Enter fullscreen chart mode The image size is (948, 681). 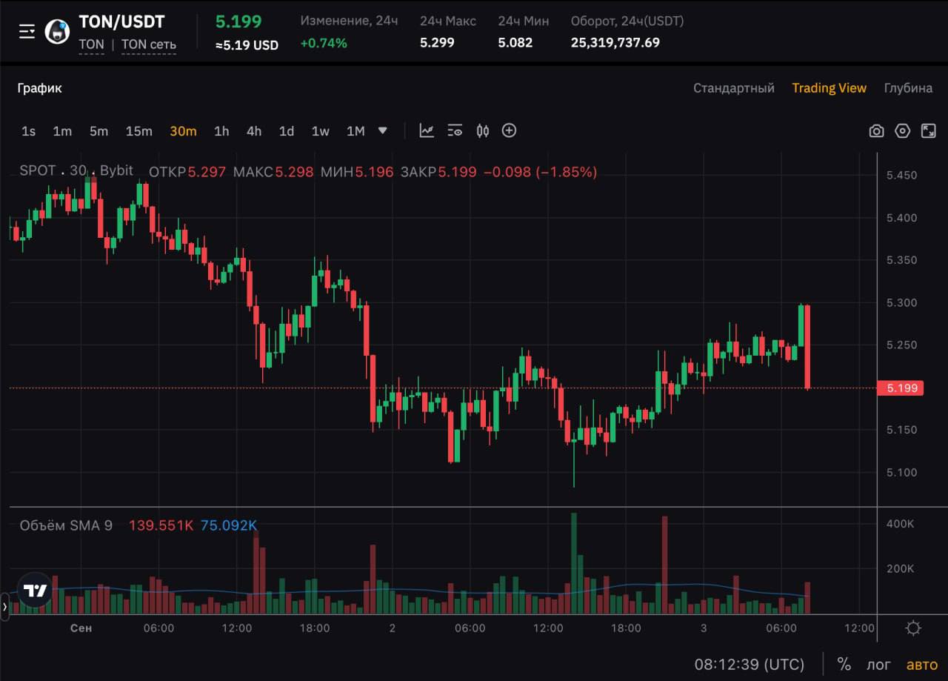[x=928, y=131]
